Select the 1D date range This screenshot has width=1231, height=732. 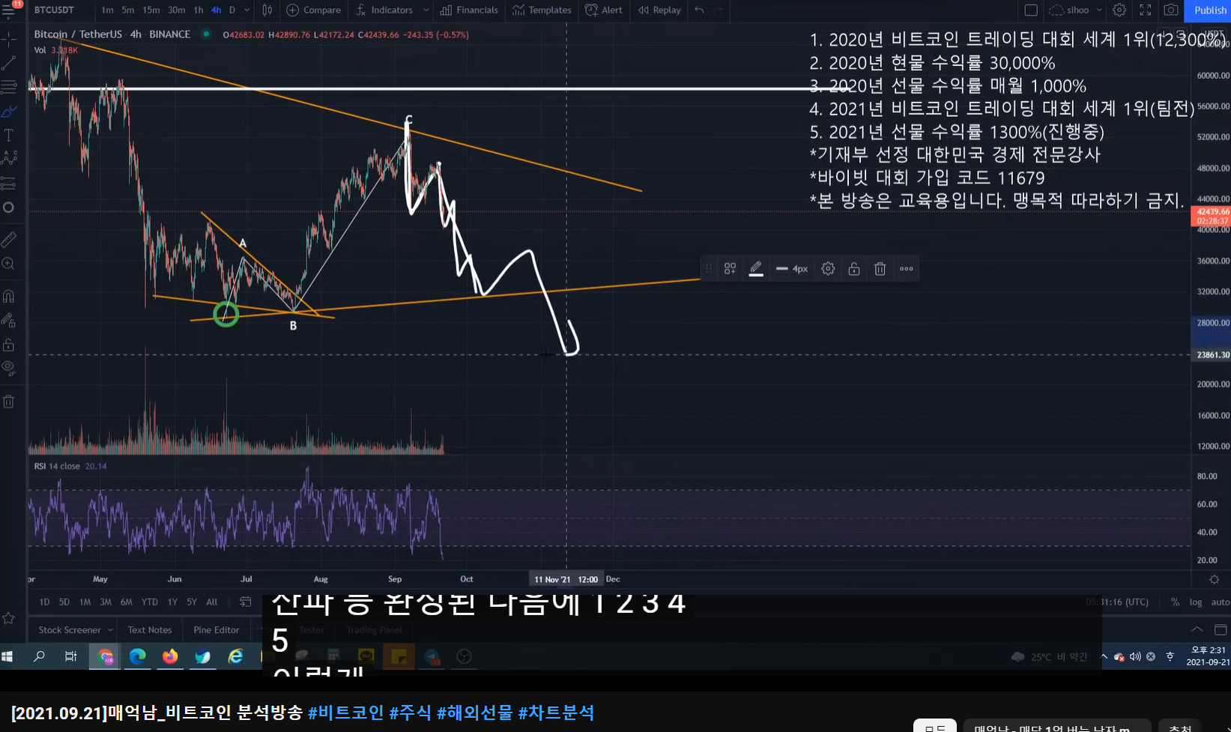pos(44,602)
